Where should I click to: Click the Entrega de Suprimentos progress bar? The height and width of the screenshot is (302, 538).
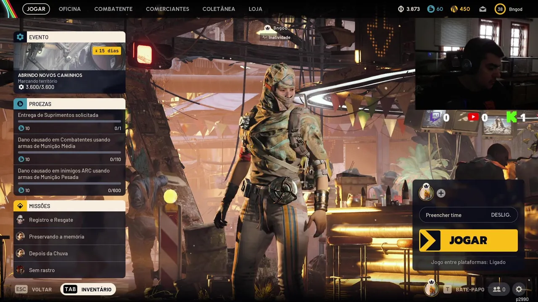(x=69, y=121)
